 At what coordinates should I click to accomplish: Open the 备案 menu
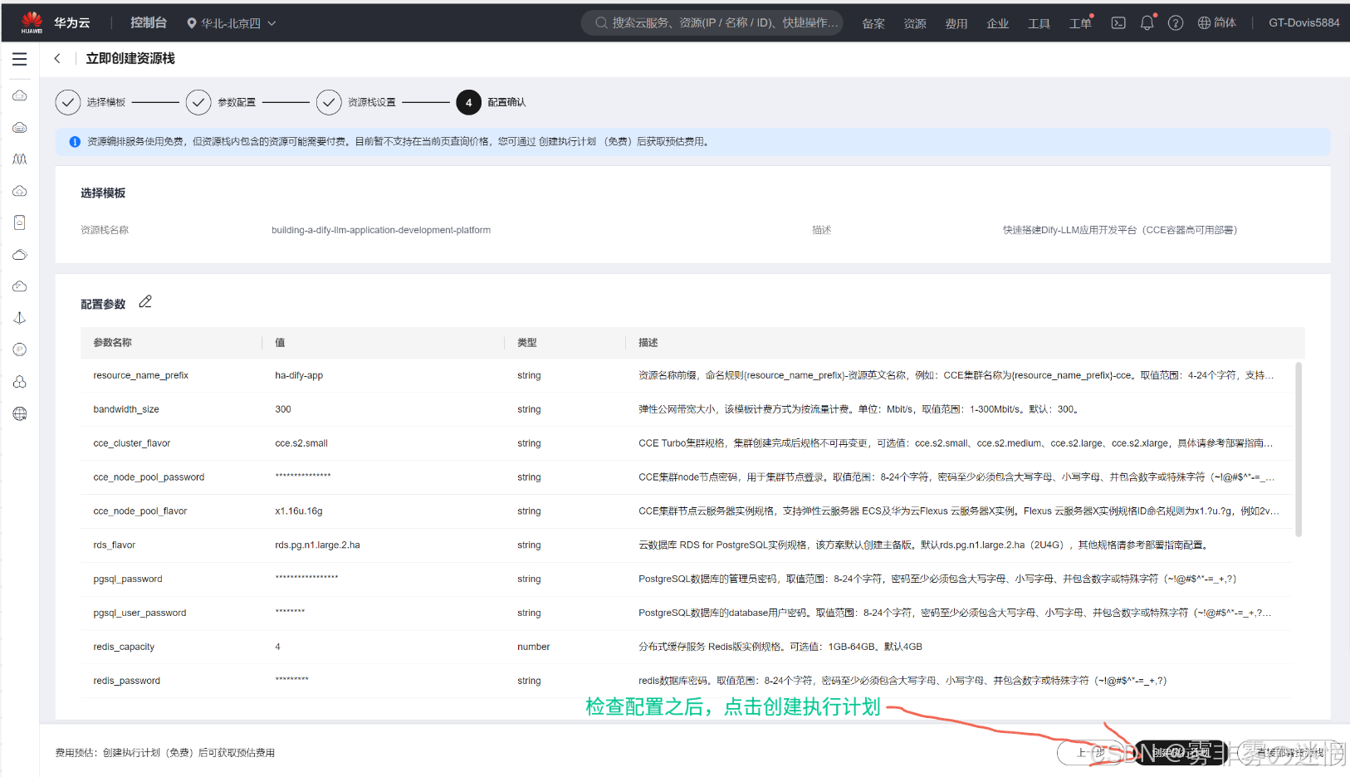tap(873, 23)
